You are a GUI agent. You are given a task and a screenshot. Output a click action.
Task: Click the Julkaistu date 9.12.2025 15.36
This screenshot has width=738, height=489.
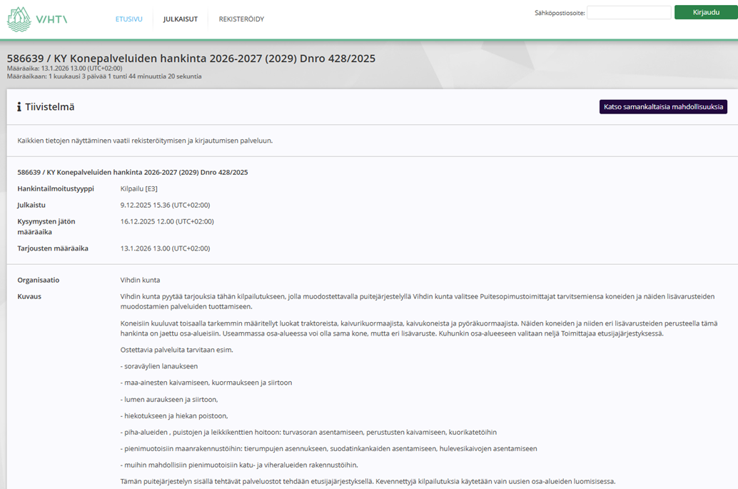165,205
